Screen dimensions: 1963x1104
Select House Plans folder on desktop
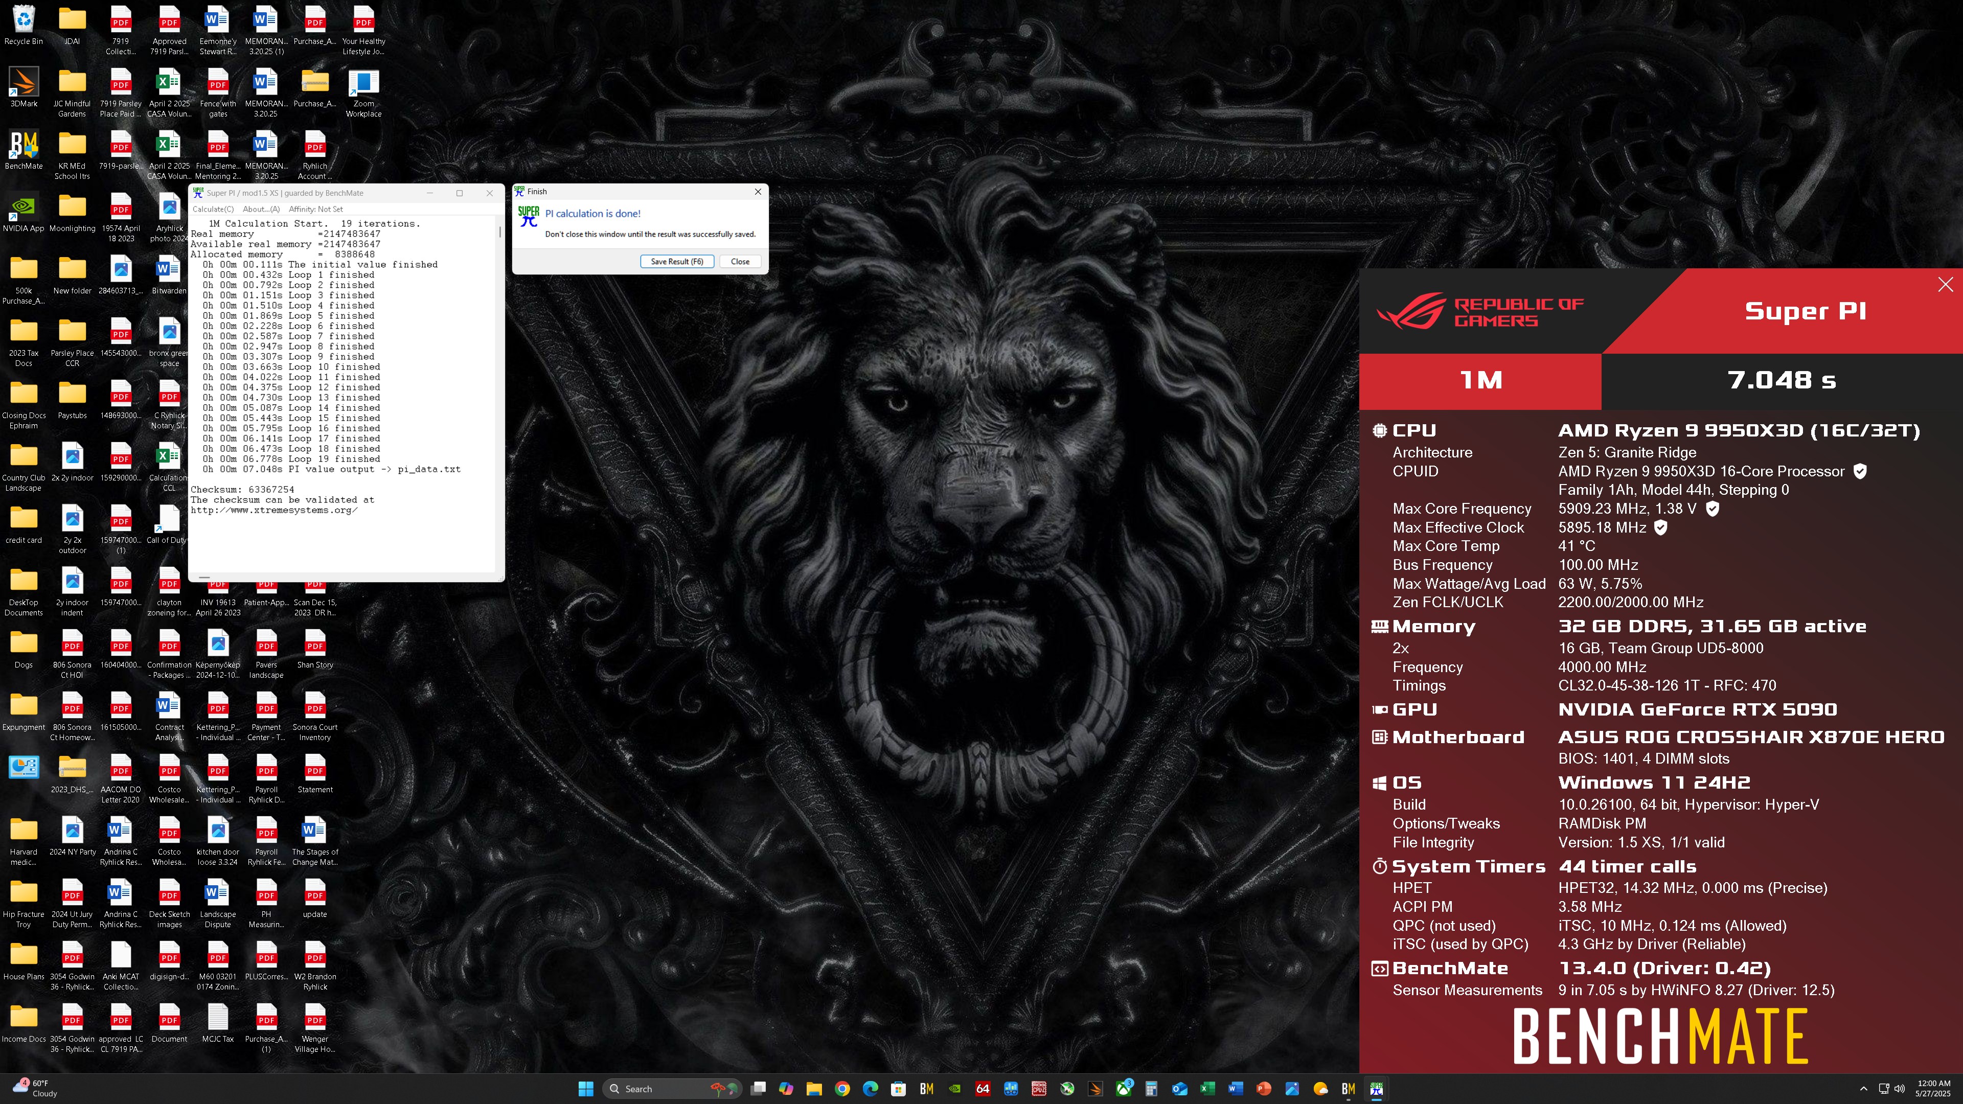pyautogui.click(x=24, y=960)
